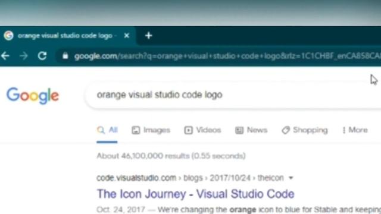Open a new tab with plus icon
The width and height of the screenshot is (381, 214).
click(148, 36)
